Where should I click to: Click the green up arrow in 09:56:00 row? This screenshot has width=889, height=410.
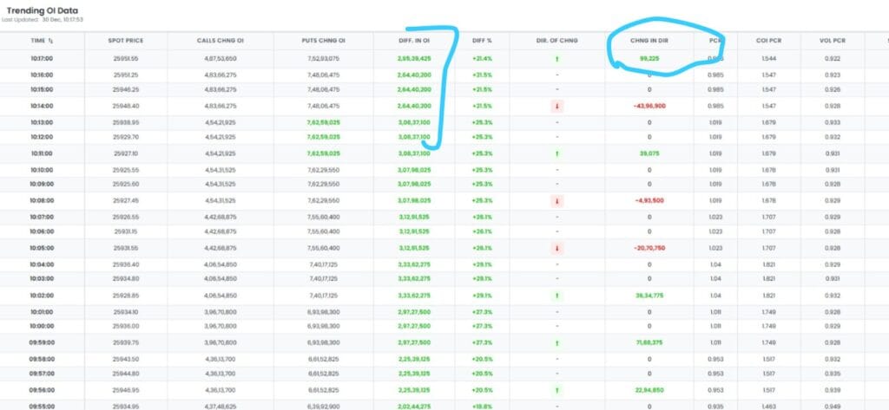[x=556, y=390]
